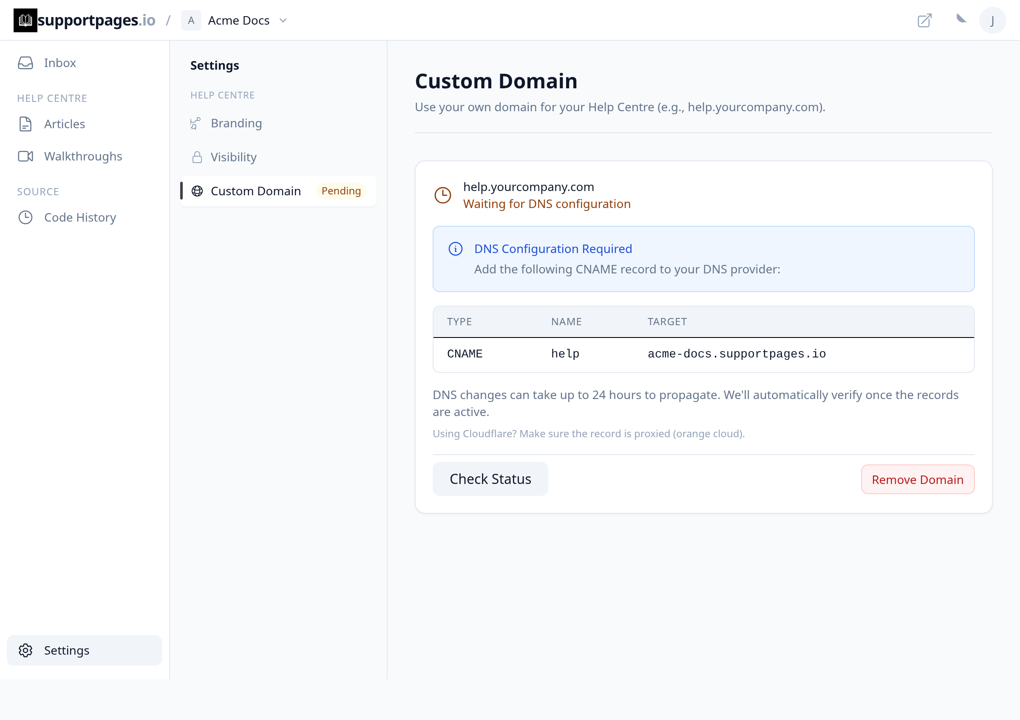
Task: Open Walkthroughs in the sidebar
Action: [x=85, y=157]
